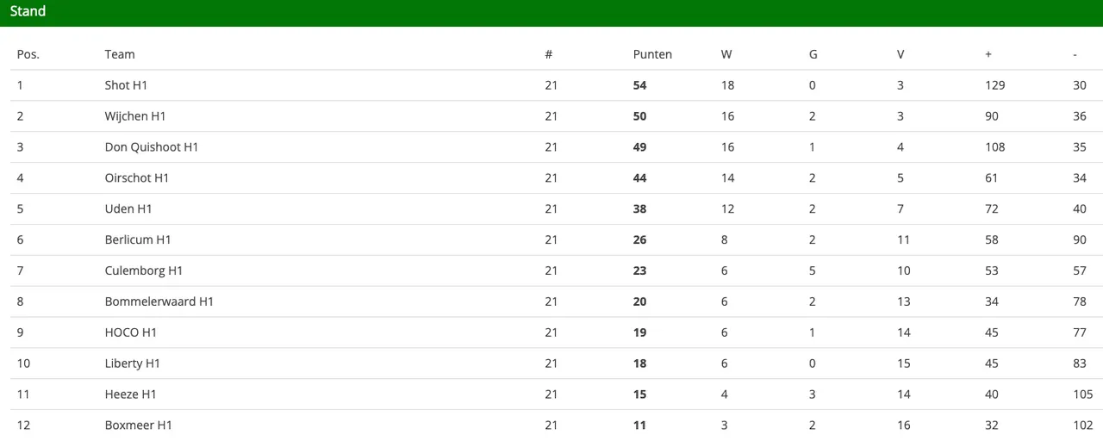
Task: Click the Punten column header
Action: click(x=652, y=54)
